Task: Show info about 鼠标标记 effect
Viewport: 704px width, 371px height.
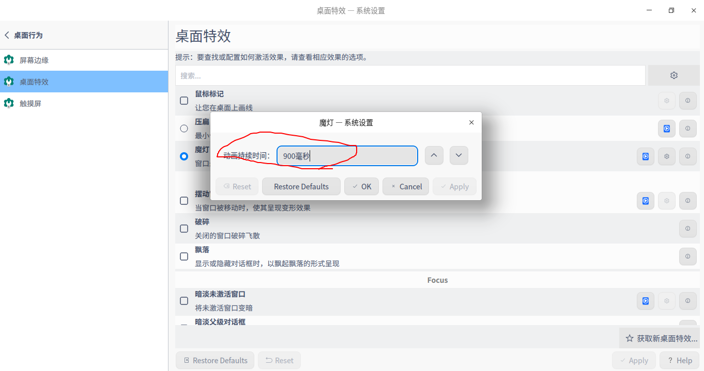Action: tap(687, 101)
